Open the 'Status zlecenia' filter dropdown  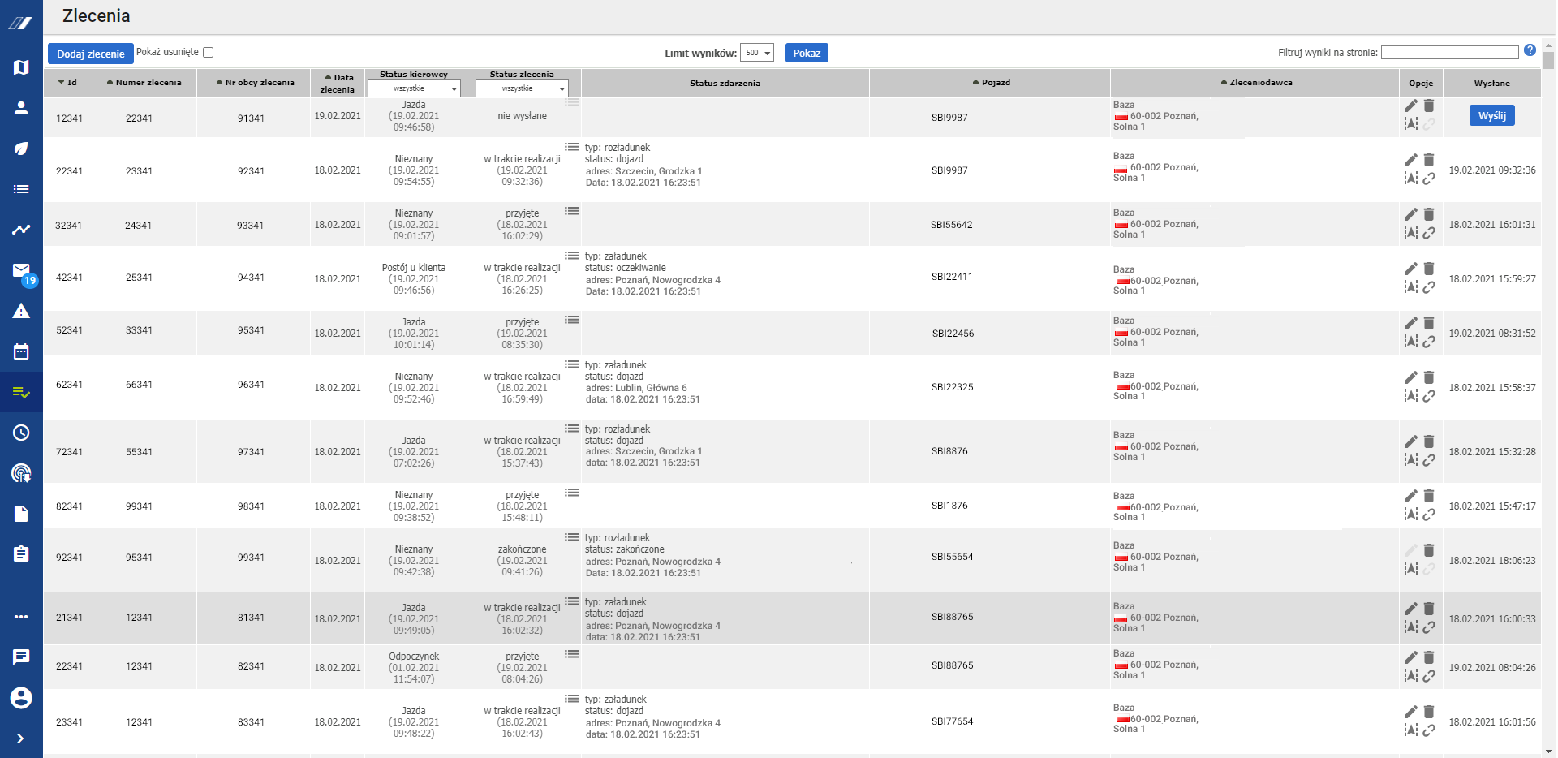point(522,88)
